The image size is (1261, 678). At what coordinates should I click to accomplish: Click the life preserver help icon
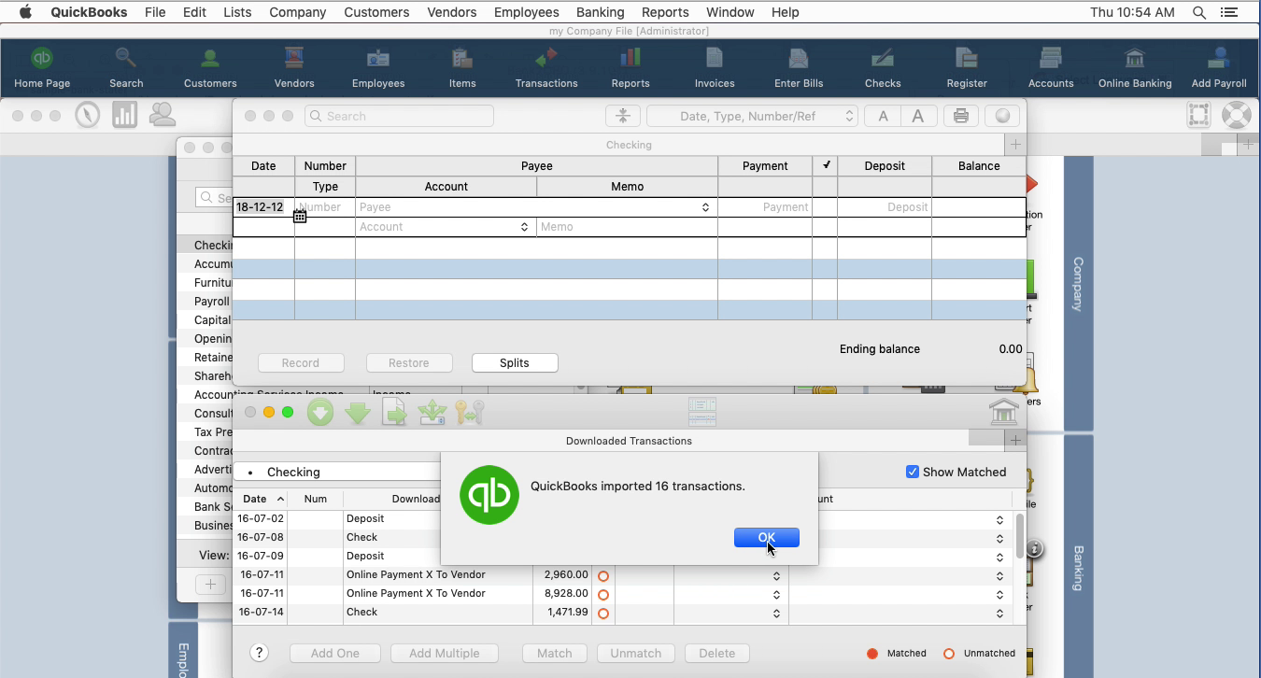point(1236,115)
